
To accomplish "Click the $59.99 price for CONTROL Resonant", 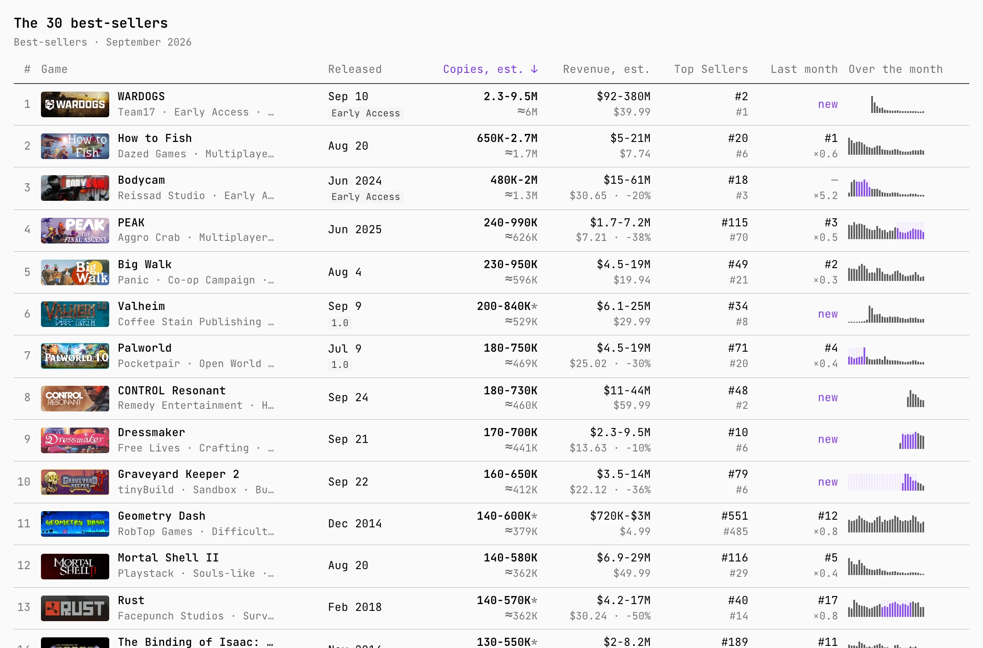I will coord(632,405).
